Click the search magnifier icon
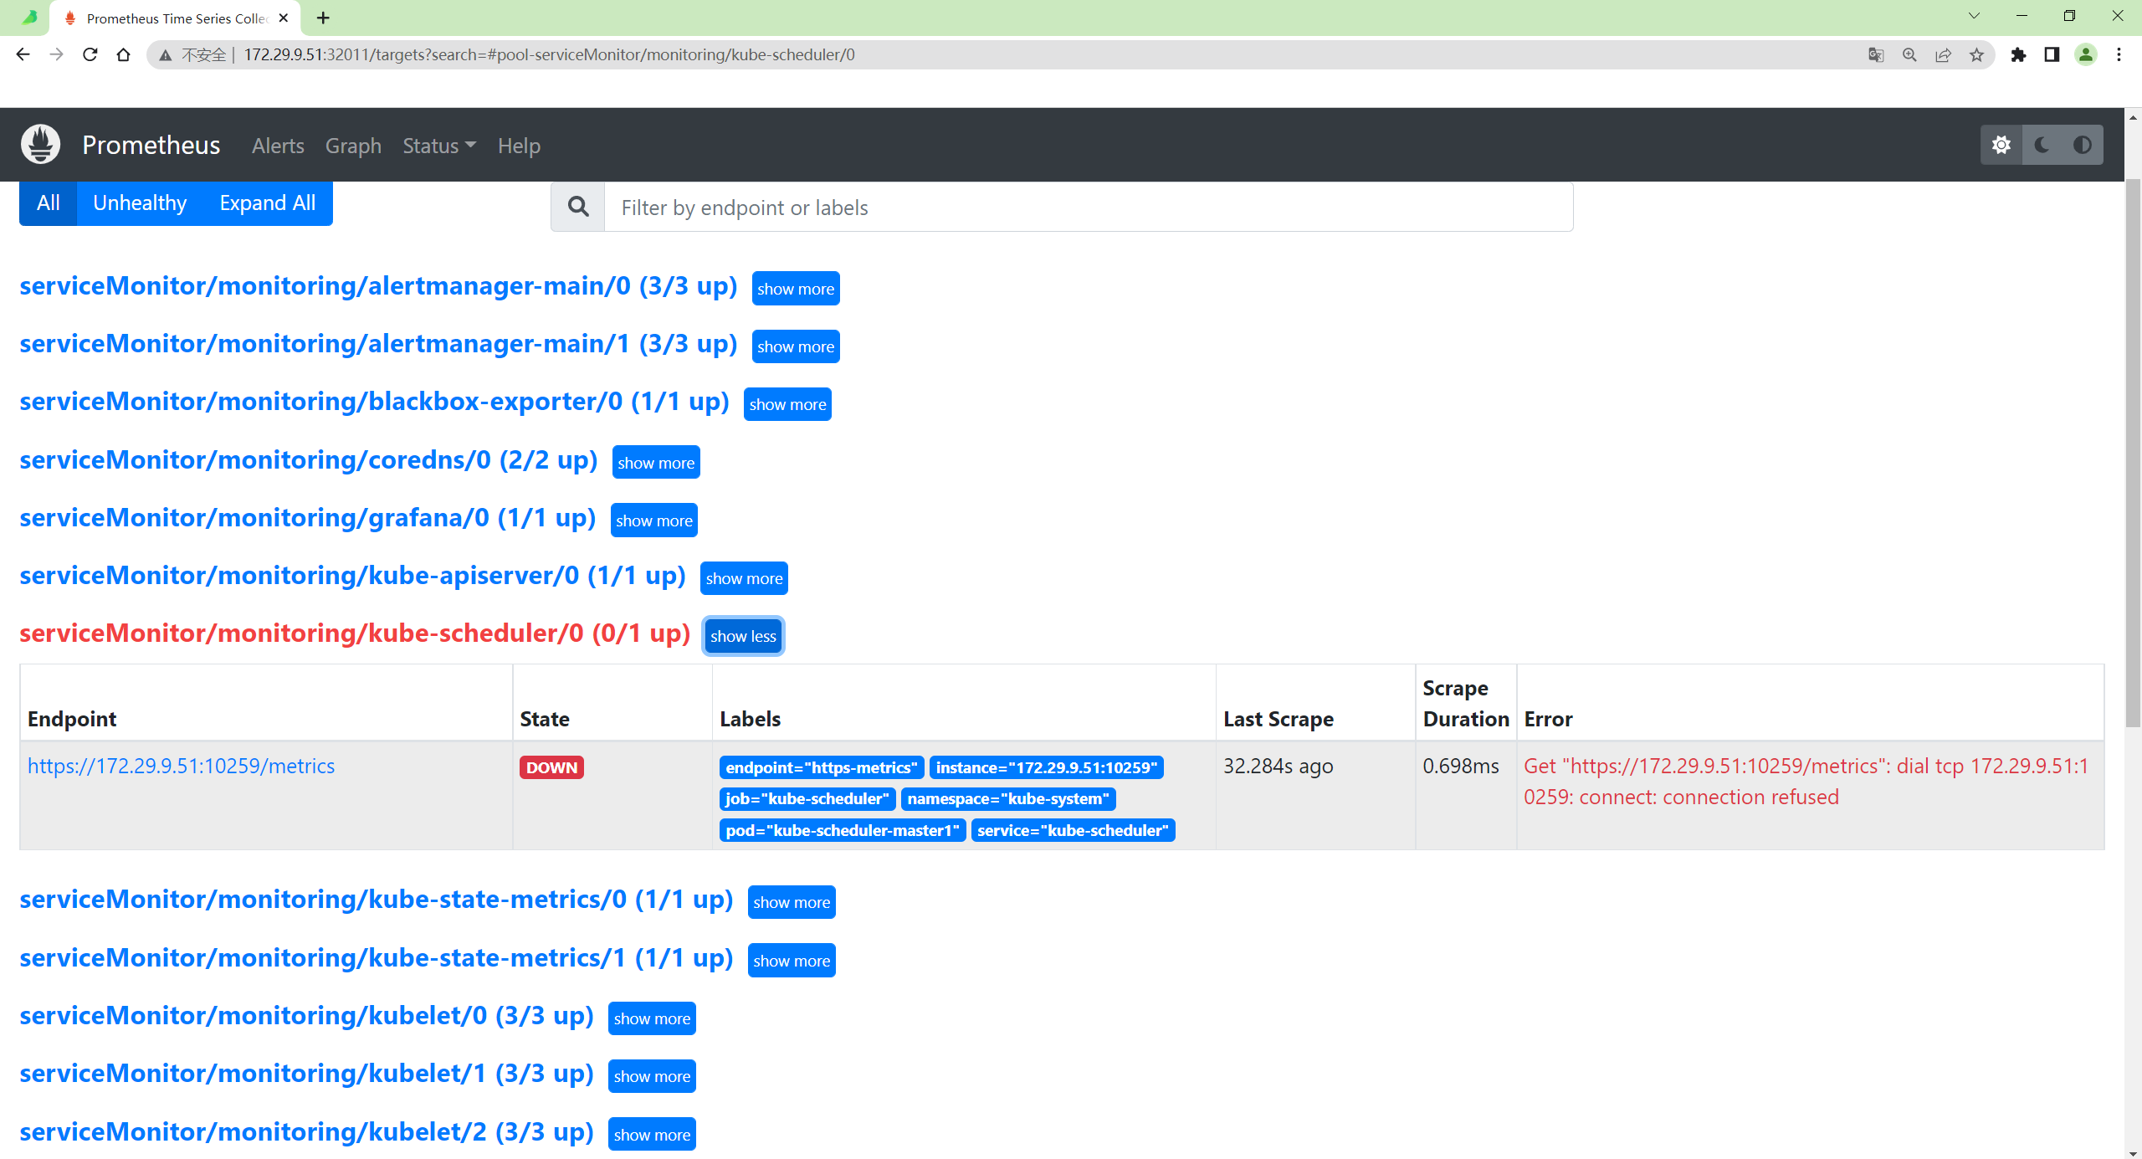 (578, 207)
